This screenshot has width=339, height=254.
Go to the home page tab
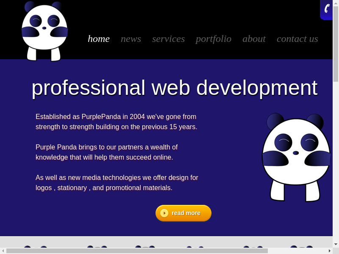[99, 39]
